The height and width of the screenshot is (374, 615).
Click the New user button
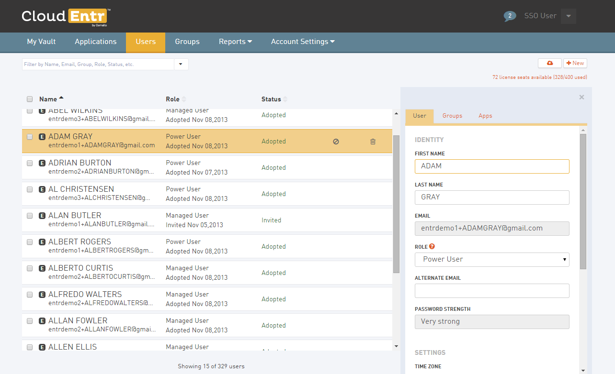(575, 63)
